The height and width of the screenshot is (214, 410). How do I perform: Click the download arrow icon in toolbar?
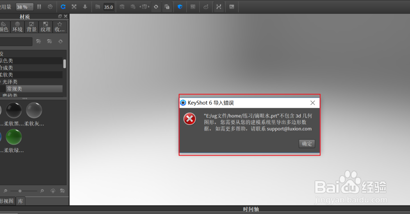click(85, 7)
